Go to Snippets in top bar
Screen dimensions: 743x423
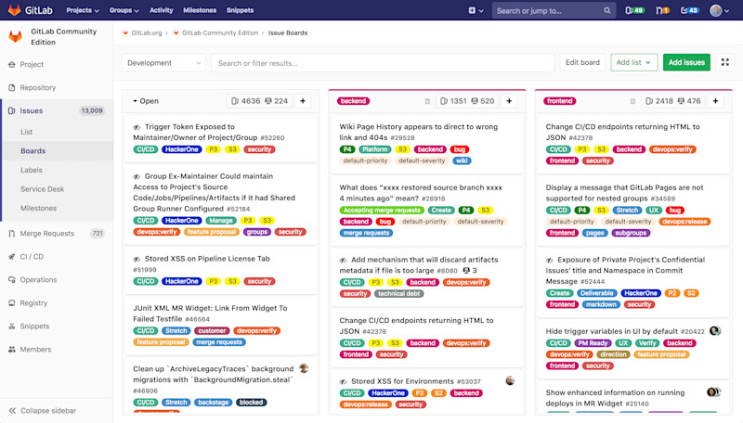pos(240,10)
